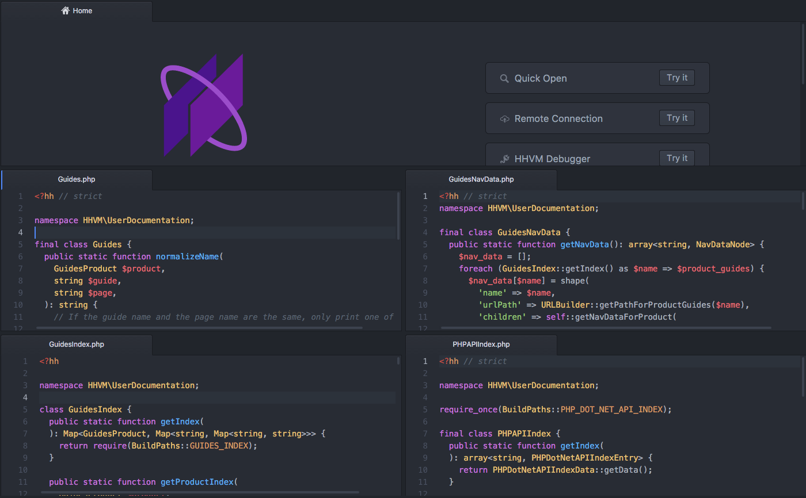Click '<?hh' opening tag in GuidesIndex.php
Viewport: 806px width, 498px height.
click(49, 361)
